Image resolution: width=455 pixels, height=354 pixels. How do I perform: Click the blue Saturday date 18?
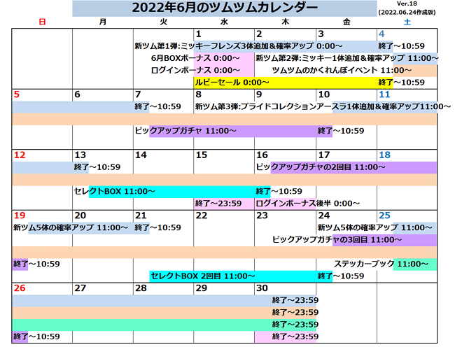(x=384, y=155)
